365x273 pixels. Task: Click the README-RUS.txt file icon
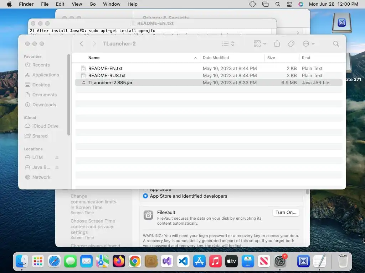pos(83,76)
